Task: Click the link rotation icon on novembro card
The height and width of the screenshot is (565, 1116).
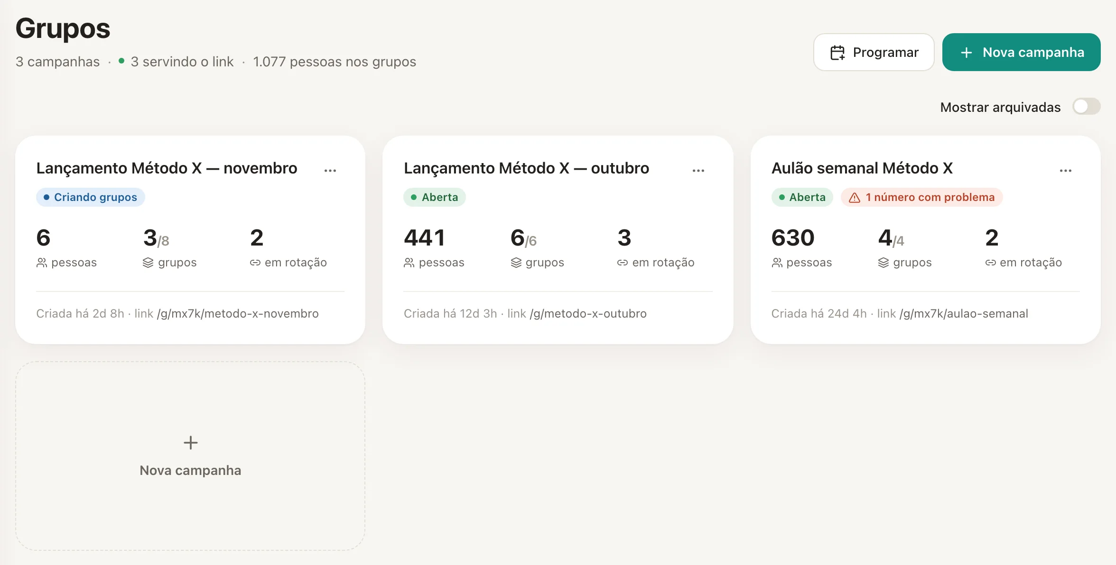Action: click(255, 263)
